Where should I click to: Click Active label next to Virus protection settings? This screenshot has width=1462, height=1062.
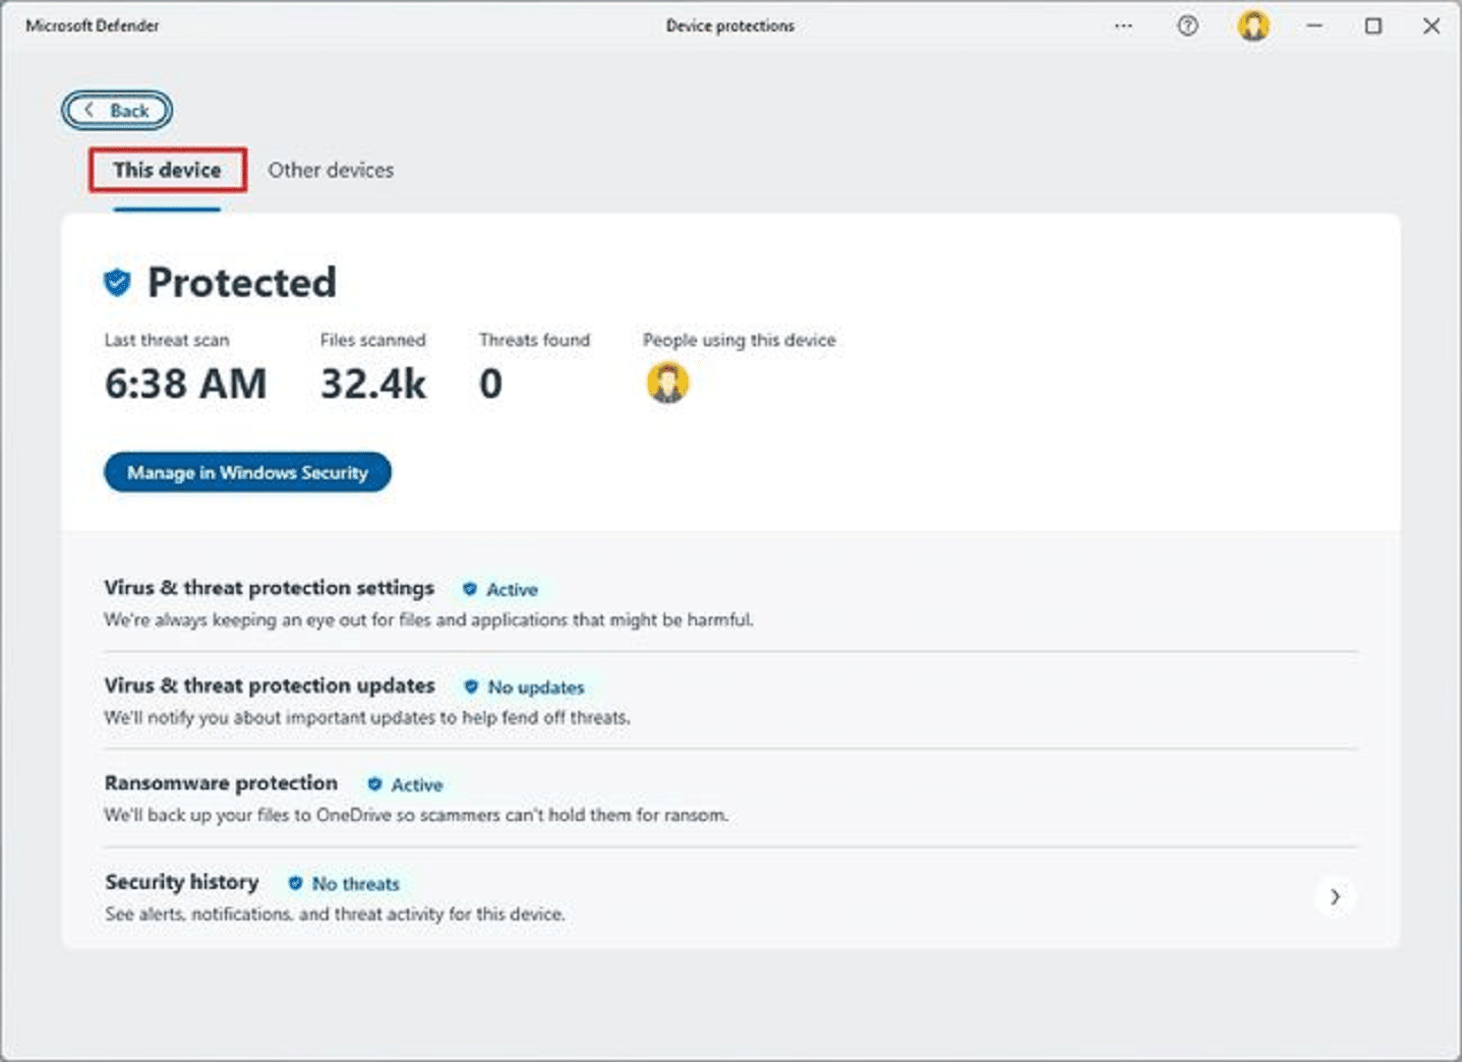pyautogui.click(x=512, y=590)
